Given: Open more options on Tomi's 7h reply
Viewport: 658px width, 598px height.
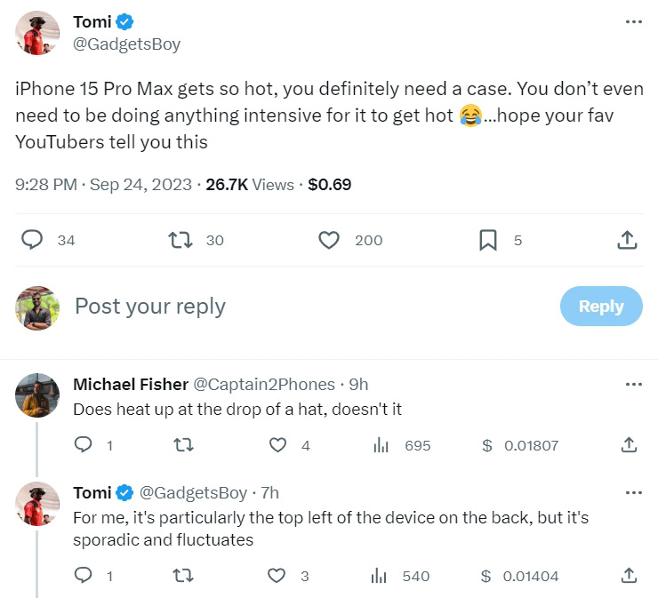Looking at the screenshot, I should pos(633,492).
